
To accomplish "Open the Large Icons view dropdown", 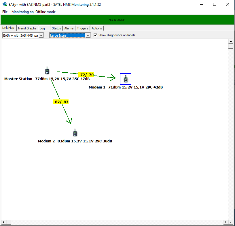I will 88,35.
